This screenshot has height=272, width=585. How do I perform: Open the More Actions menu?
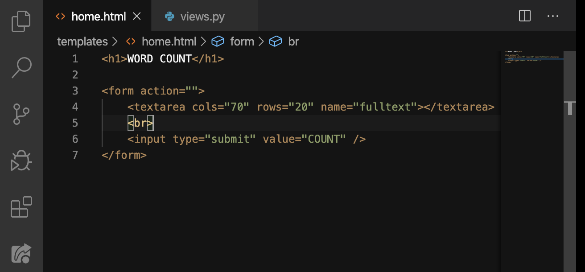coord(553,16)
